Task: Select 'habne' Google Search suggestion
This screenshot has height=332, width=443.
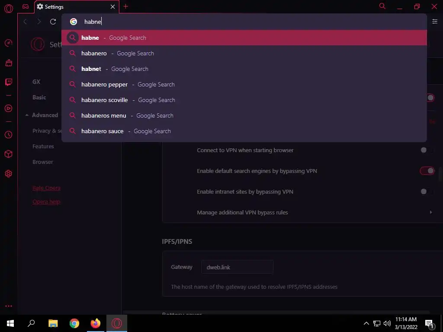Action: (x=244, y=38)
